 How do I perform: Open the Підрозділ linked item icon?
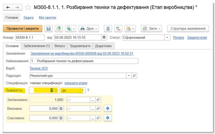[x=134, y=75]
